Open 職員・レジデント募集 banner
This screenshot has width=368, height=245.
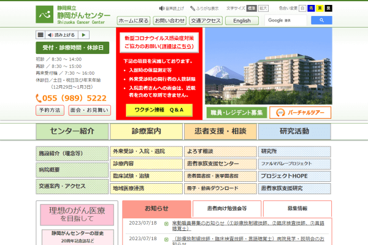(237, 113)
